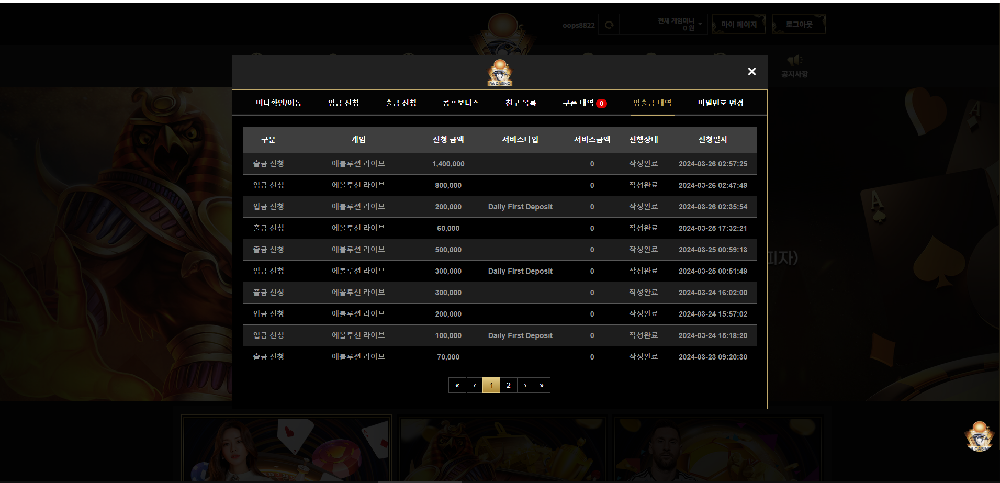Switch to the 머니확인/이동 tab
The width and height of the screenshot is (1000, 483).
[x=278, y=103]
